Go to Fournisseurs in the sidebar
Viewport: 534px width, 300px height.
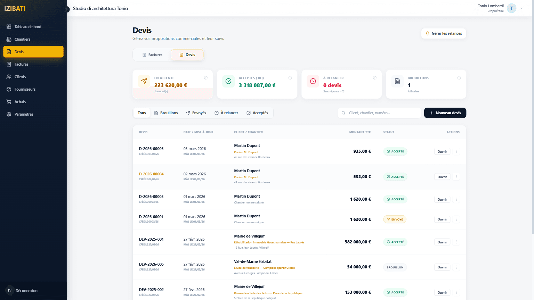pos(25,89)
